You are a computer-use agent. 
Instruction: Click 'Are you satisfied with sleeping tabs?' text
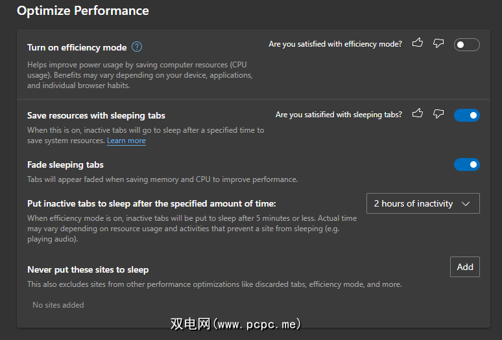click(339, 115)
